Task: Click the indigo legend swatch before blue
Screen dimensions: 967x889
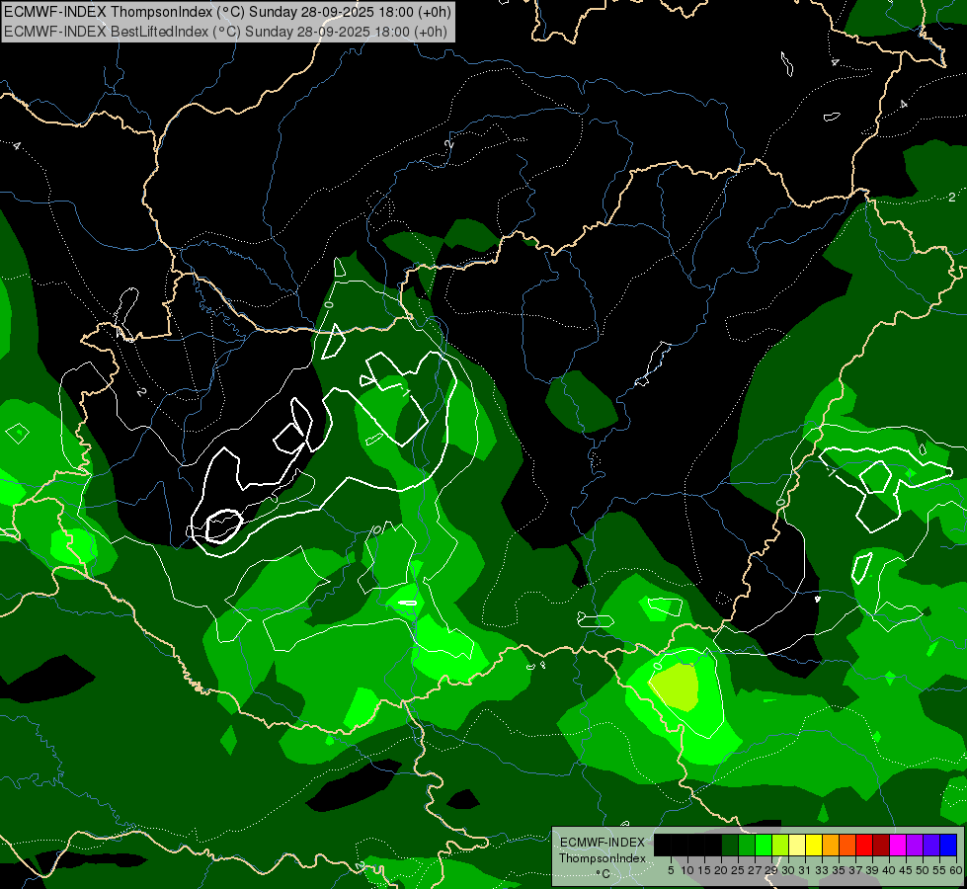Action: [x=931, y=845]
